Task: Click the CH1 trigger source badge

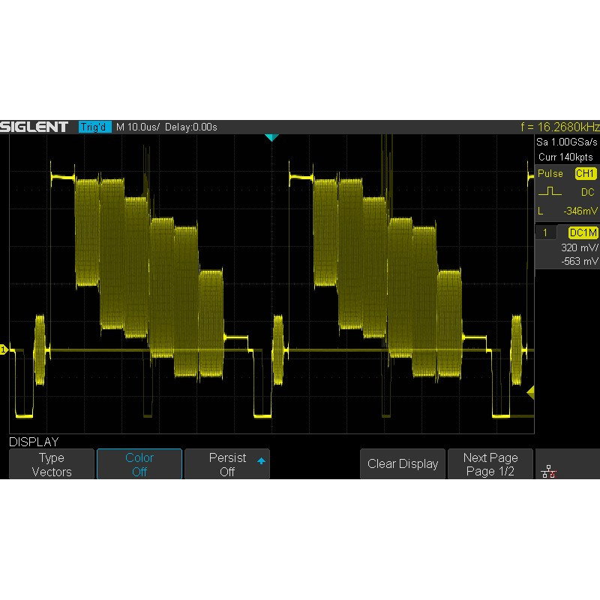Action: coord(585,174)
